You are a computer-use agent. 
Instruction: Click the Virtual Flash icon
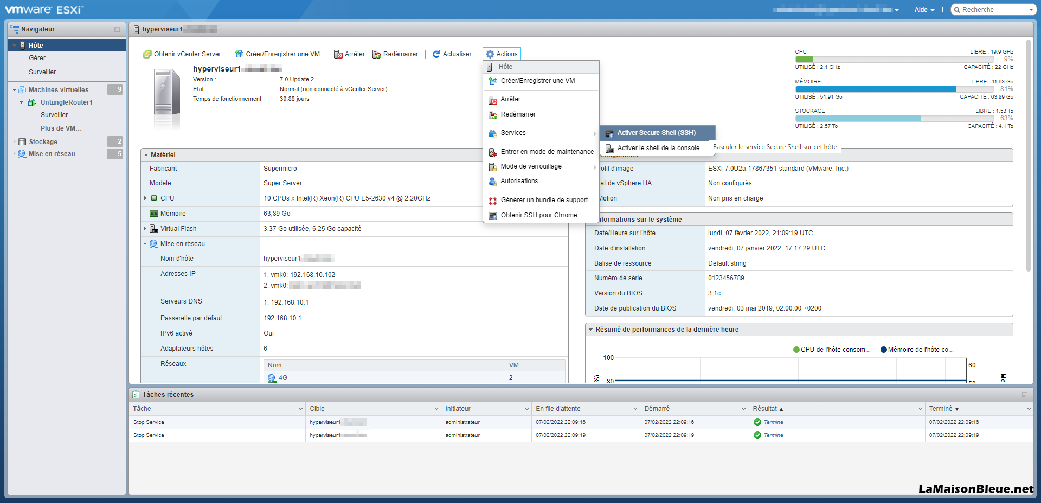point(154,229)
